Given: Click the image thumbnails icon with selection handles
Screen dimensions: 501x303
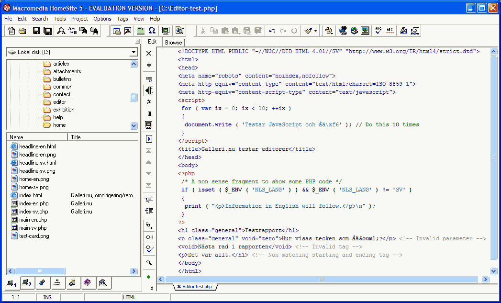Looking at the screenshot, I should (x=415, y=31).
